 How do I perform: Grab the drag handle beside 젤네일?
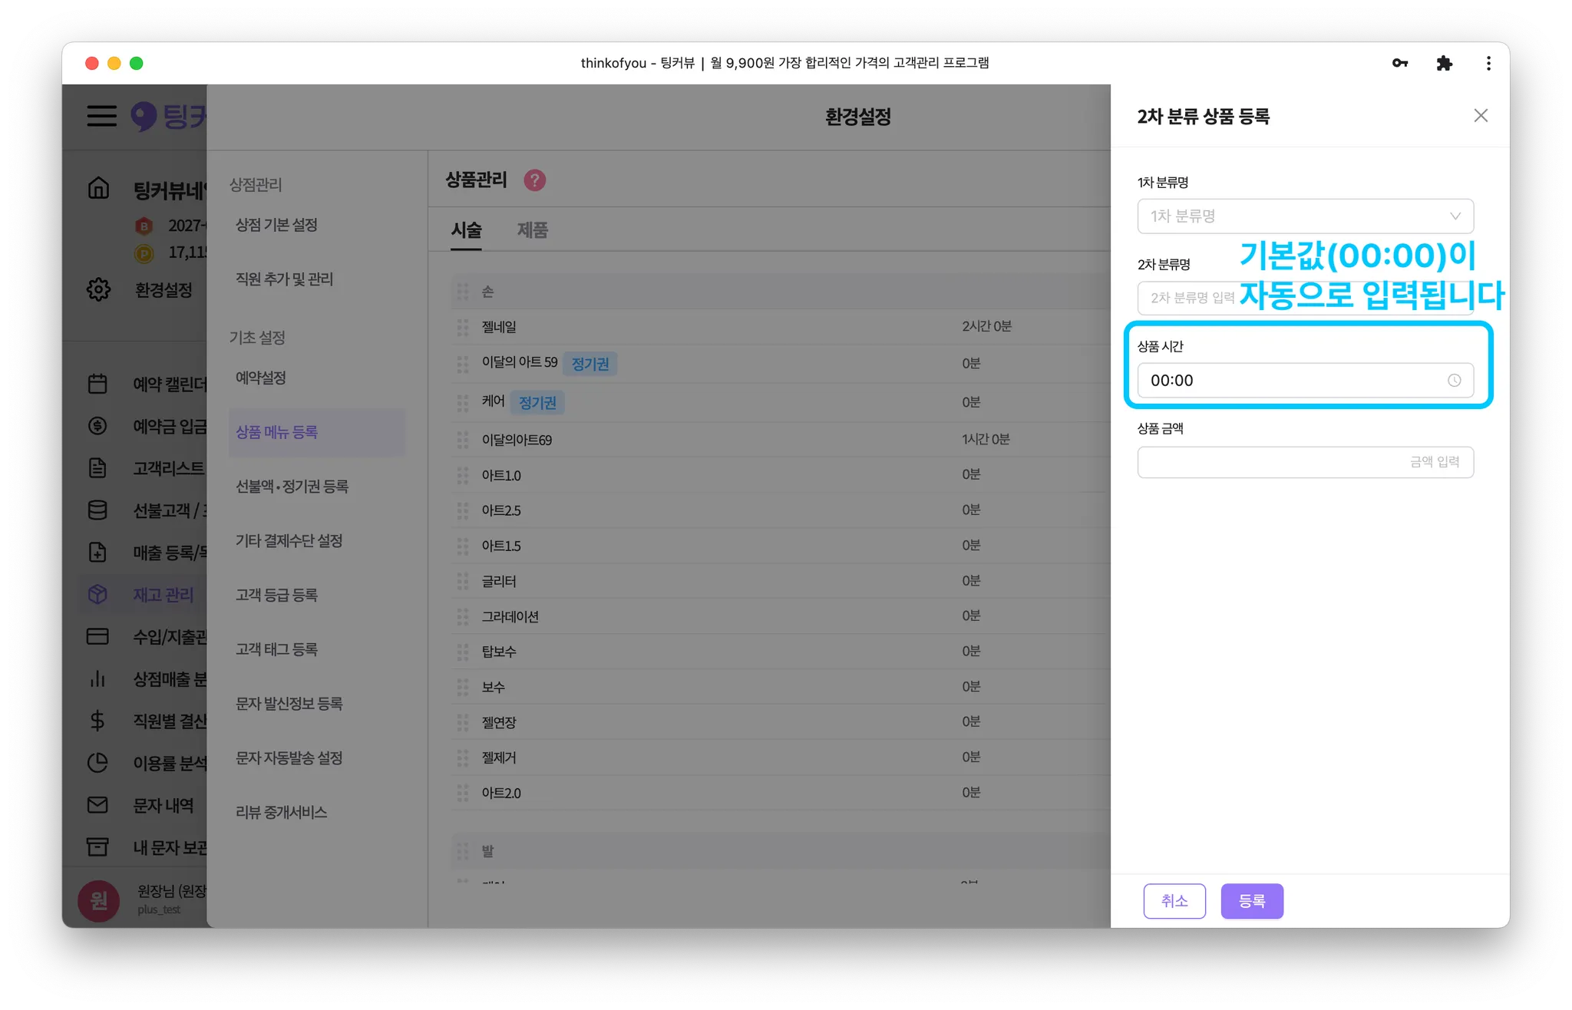click(x=463, y=327)
